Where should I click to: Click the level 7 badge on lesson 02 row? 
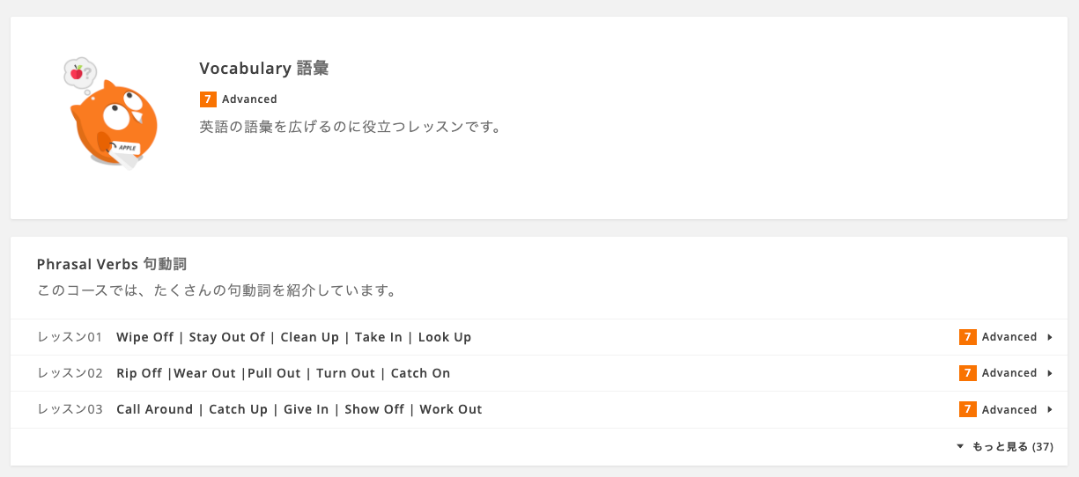click(x=967, y=373)
